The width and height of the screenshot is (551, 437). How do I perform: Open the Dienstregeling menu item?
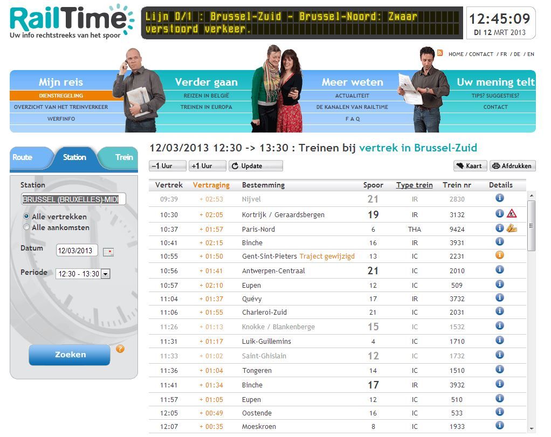pyautogui.click(x=61, y=95)
